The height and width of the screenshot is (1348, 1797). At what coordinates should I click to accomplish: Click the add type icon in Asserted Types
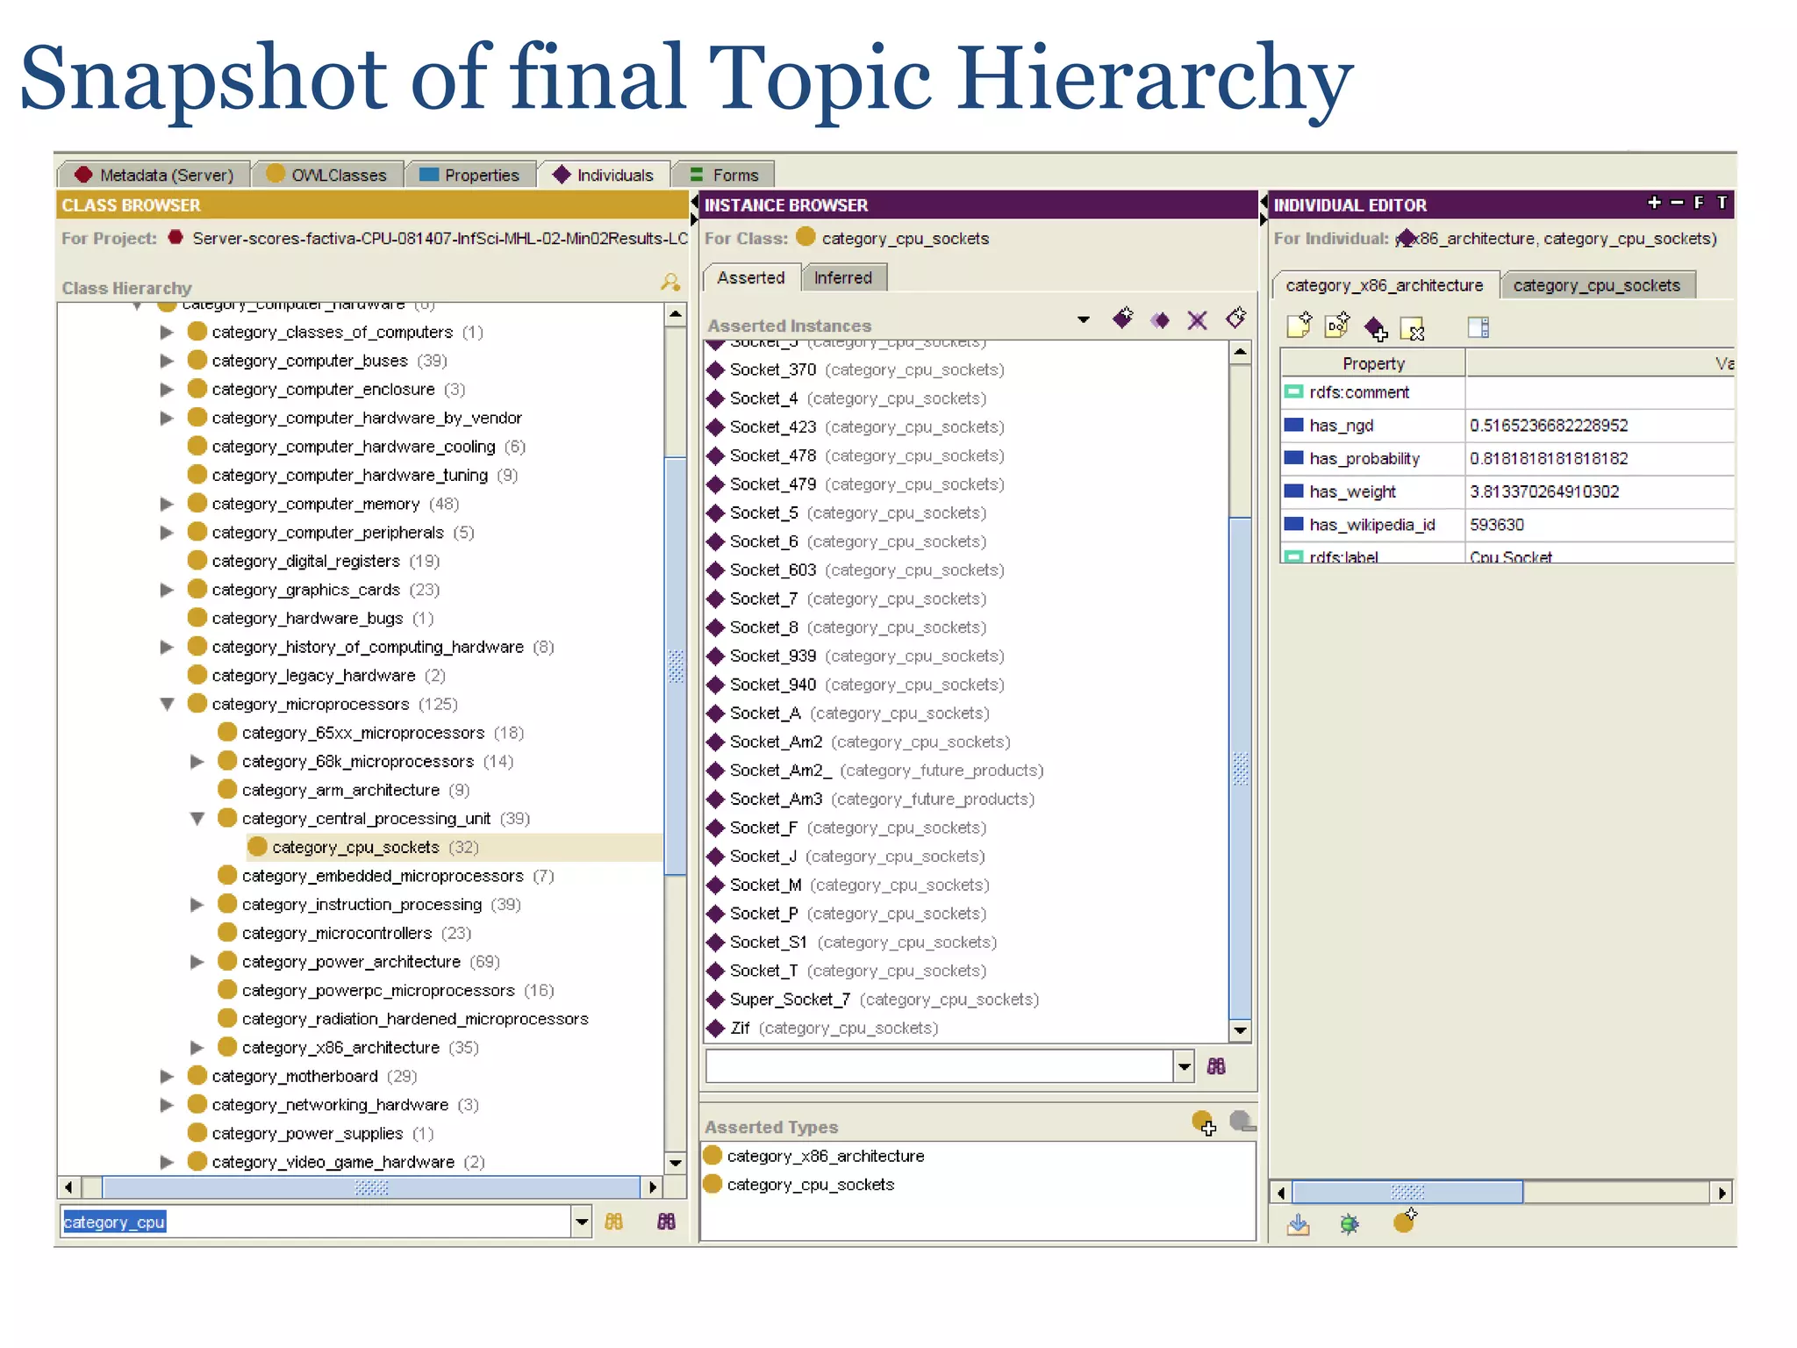[1204, 1122]
